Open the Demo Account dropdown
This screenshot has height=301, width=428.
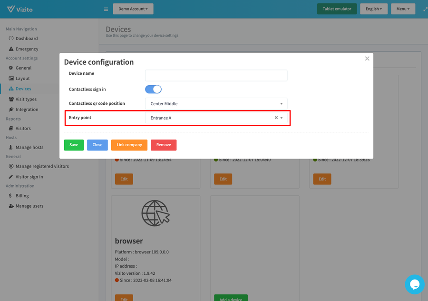click(x=133, y=9)
